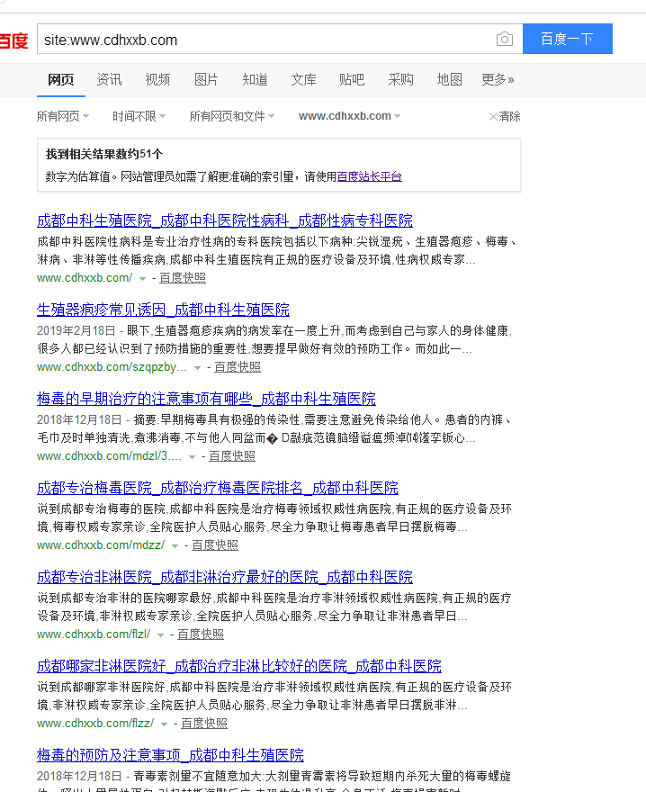Expand the 所有网页和文件 filter dropdown
646x792 pixels.
232,116
